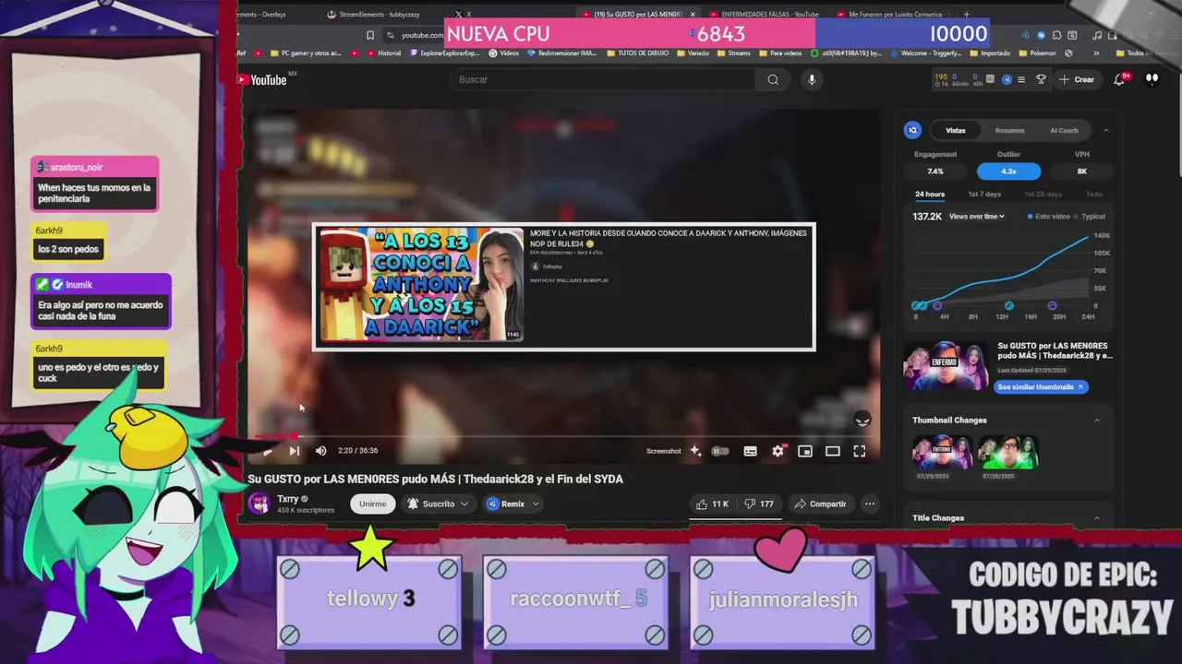Click Compartir to share the video

820,504
